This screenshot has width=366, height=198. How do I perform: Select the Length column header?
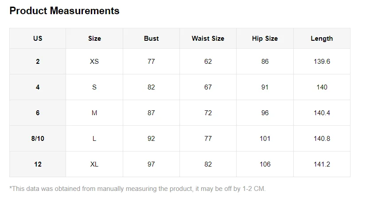322,39
